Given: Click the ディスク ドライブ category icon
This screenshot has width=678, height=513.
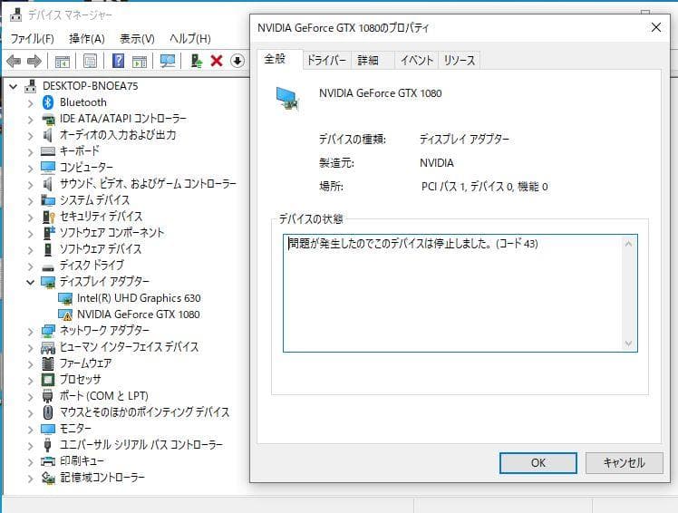Looking at the screenshot, I should pos(48,266).
